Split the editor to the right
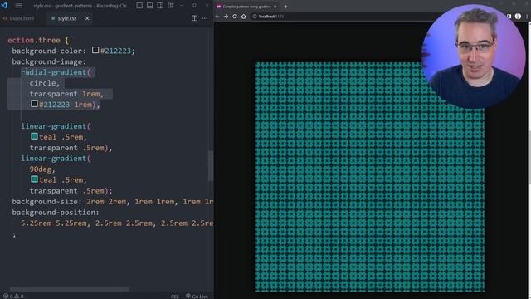 [194, 18]
